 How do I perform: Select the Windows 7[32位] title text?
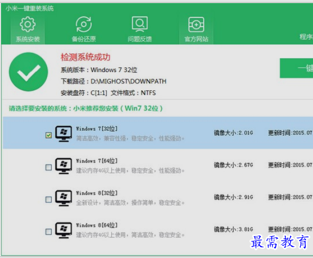click(97, 129)
